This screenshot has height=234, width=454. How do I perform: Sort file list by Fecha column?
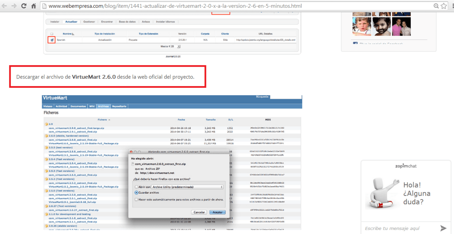tap(182, 119)
